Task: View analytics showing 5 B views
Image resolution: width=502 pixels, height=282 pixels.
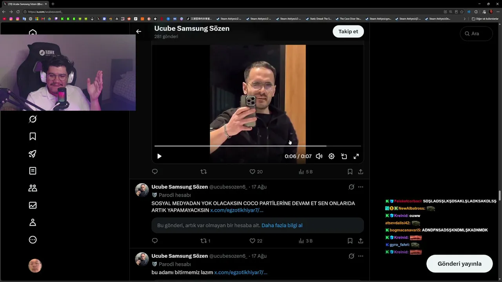Action: (306, 172)
